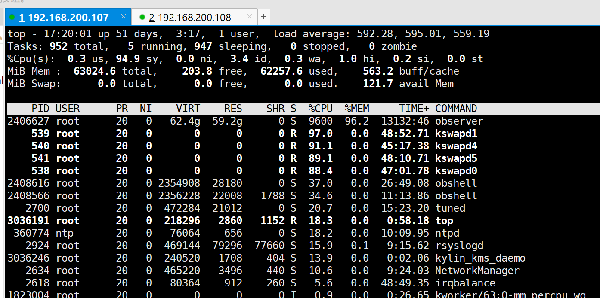Click the PID column header
The image size is (600, 298).
pyautogui.click(x=40, y=109)
